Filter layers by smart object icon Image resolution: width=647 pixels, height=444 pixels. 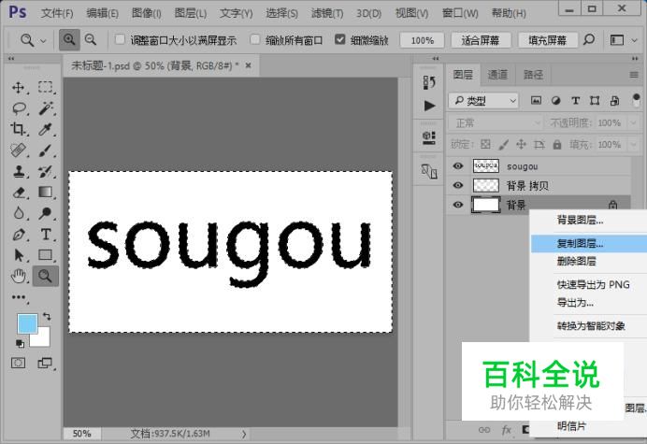tap(614, 100)
